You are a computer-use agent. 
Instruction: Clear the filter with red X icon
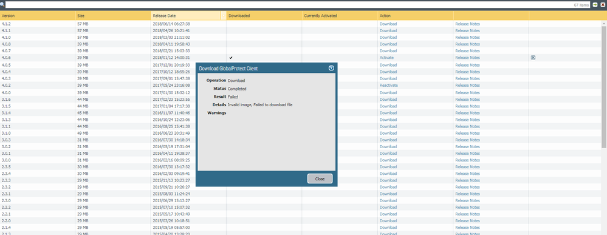coord(602,5)
